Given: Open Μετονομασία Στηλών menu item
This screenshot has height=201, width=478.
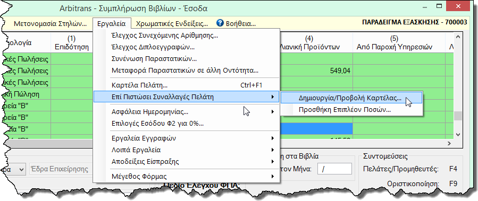Looking at the screenshot, I should click(x=51, y=23).
